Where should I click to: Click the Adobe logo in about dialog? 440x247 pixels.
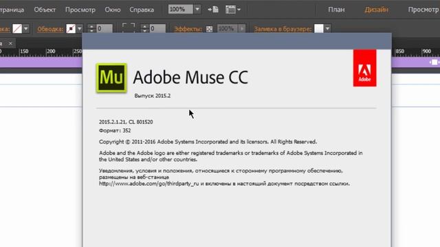tap(364, 68)
